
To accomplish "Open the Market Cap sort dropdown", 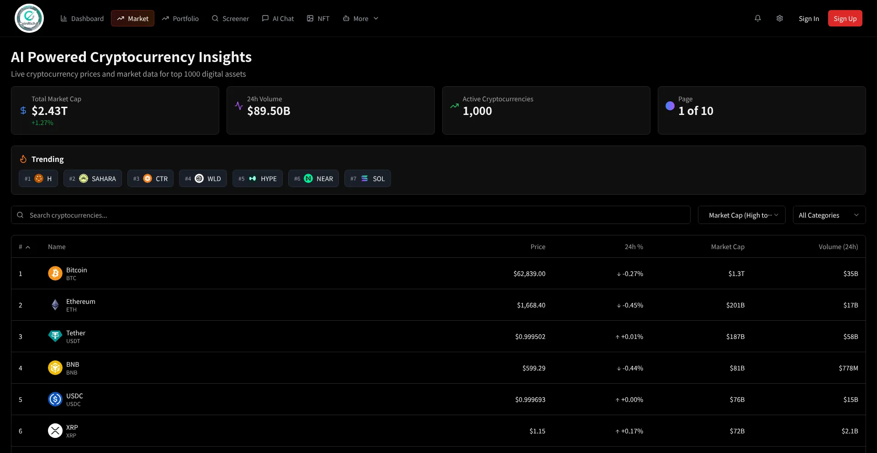I will [x=742, y=215].
